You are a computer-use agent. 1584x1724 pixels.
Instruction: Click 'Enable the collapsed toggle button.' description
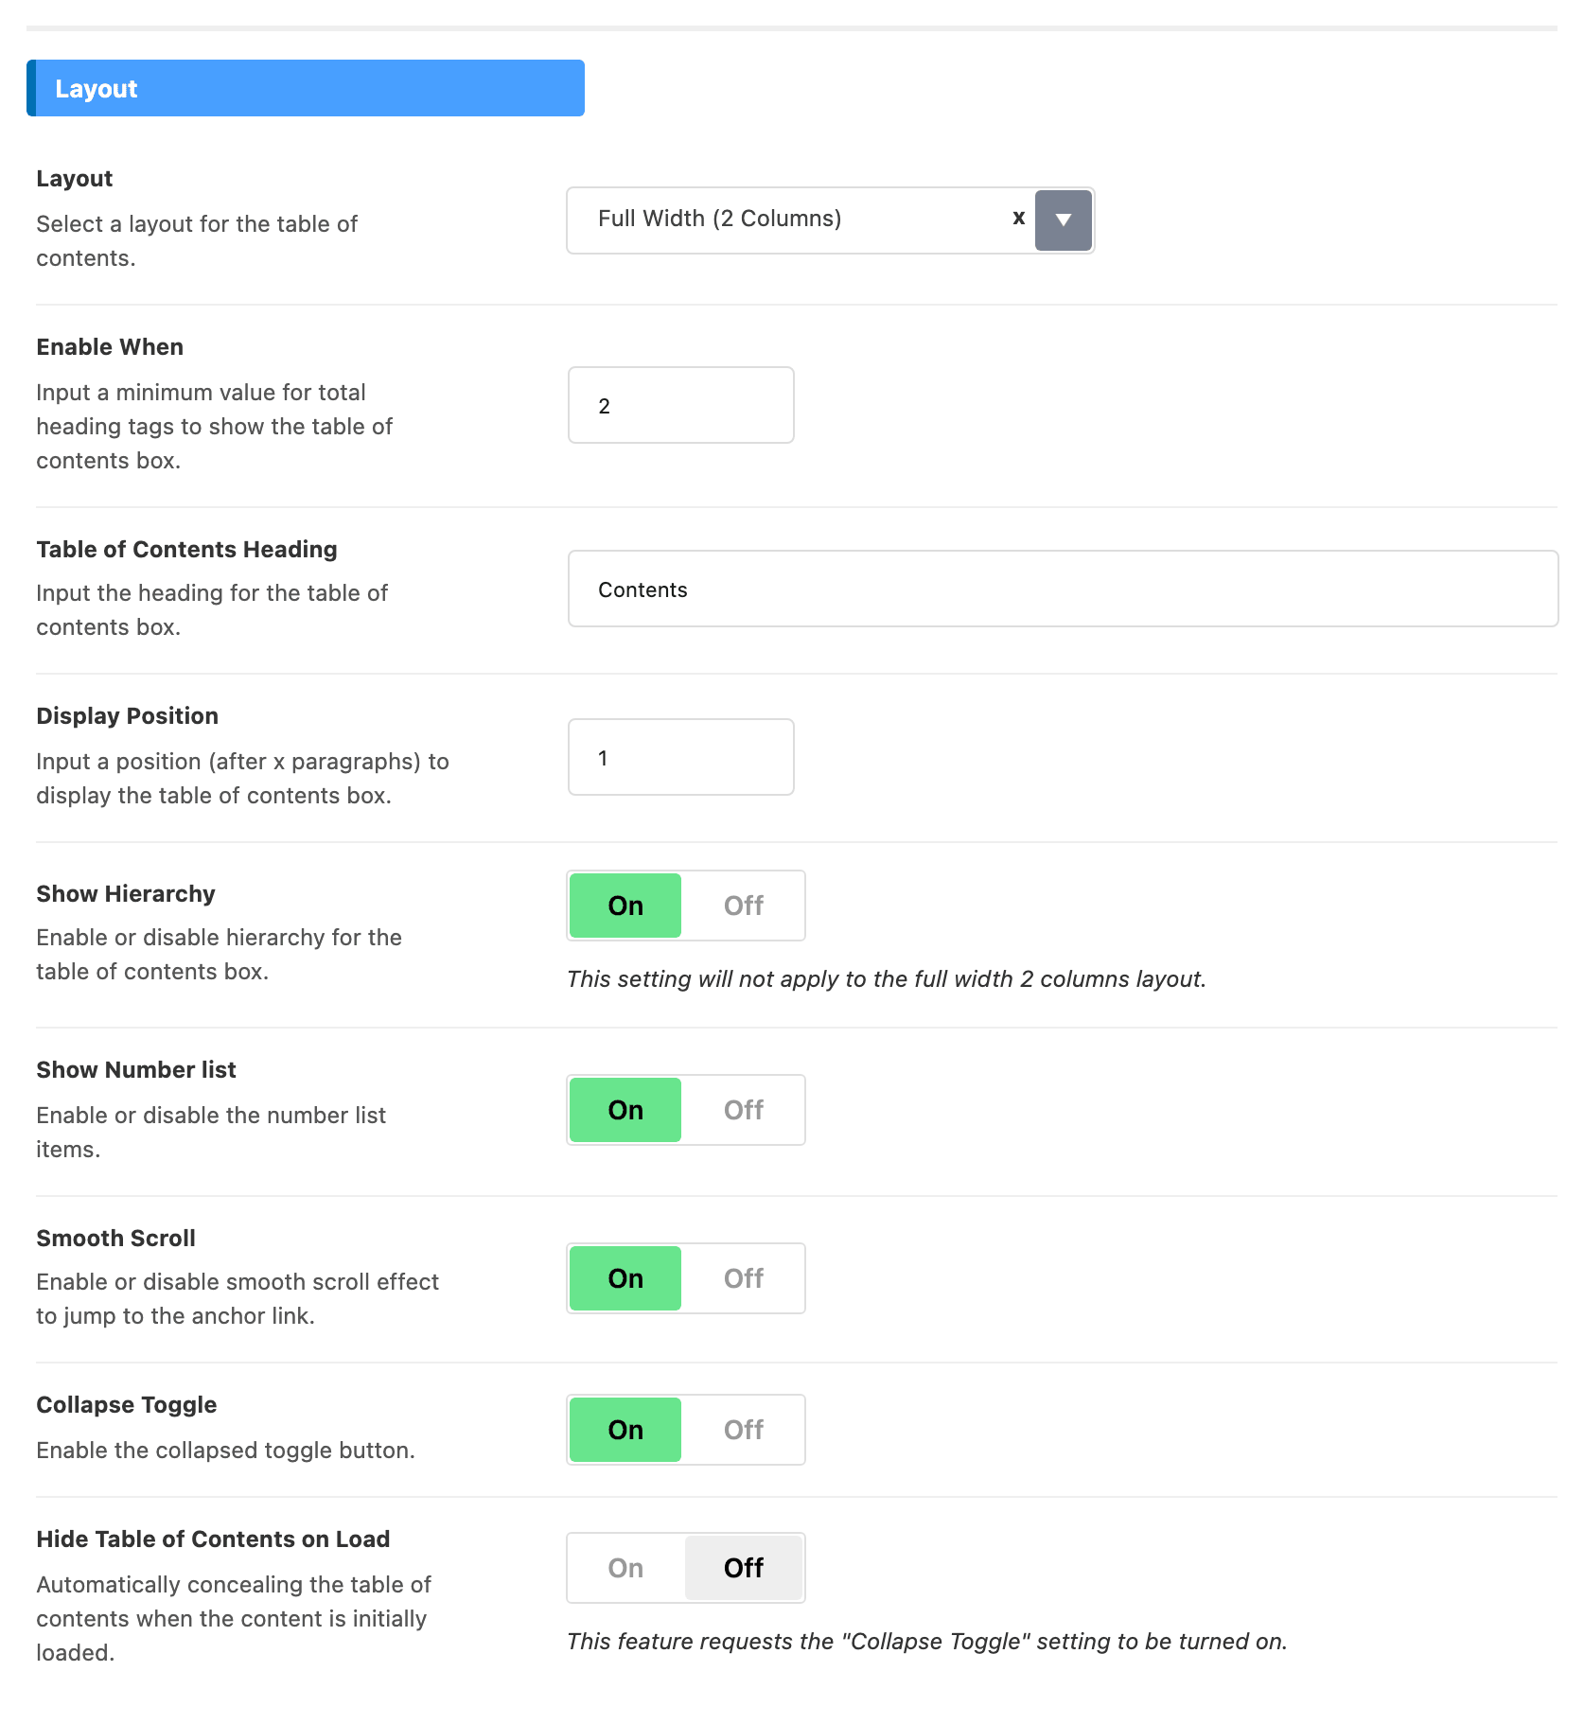pos(225,1451)
